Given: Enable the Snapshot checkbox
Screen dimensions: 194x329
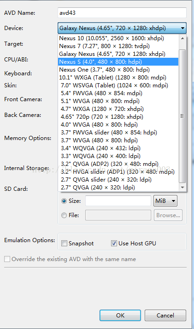Looking at the screenshot, I should [64, 244].
